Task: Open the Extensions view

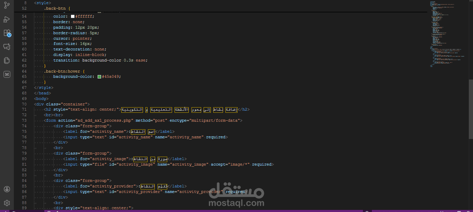Action: (x=7, y=33)
